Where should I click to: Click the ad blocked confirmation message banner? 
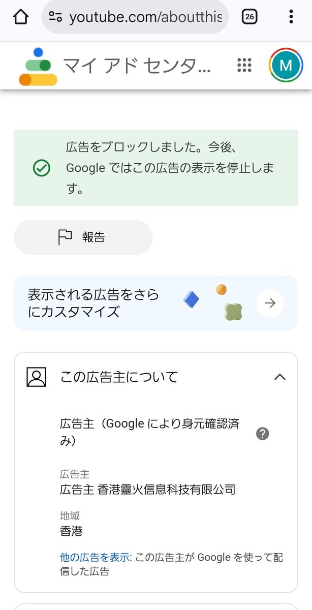tap(156, 168)
